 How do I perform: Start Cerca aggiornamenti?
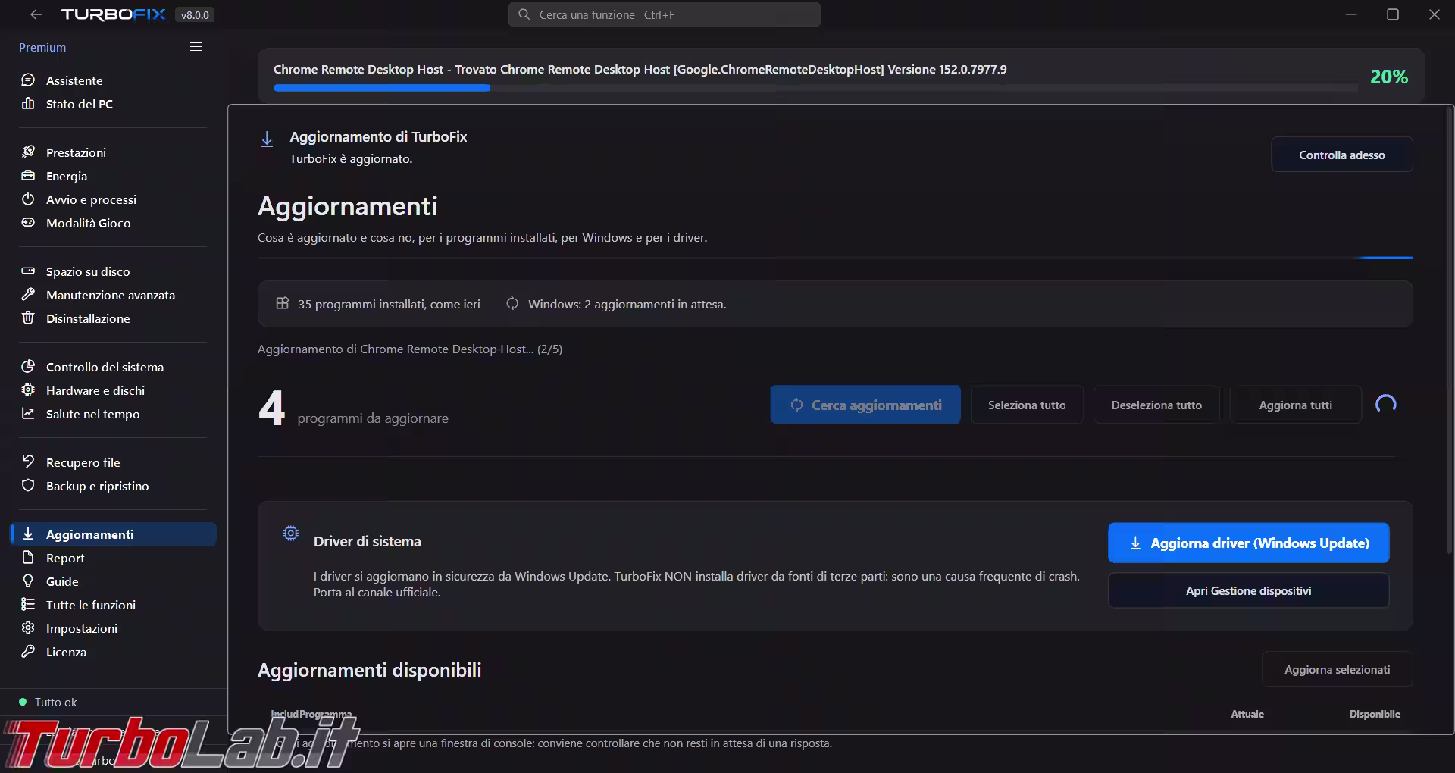pyautogui.click(x=865, y=405)
